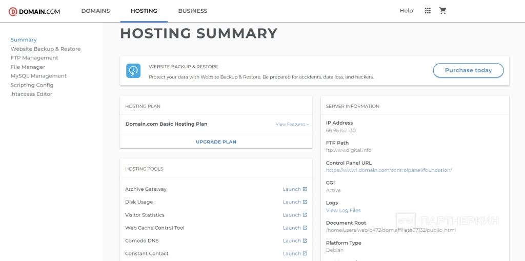
Task: Expand View Features dropdown
Action: (292, 124)
